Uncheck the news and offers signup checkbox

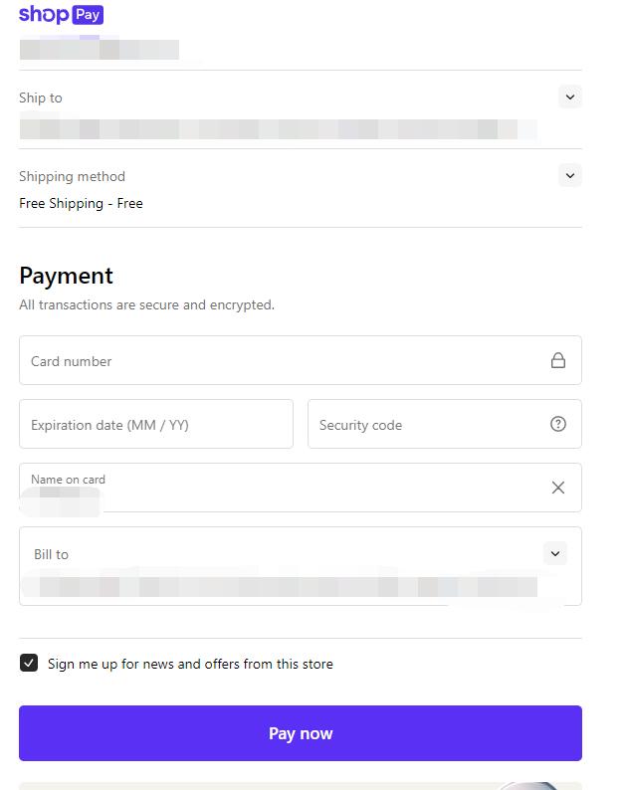point(29,663)
